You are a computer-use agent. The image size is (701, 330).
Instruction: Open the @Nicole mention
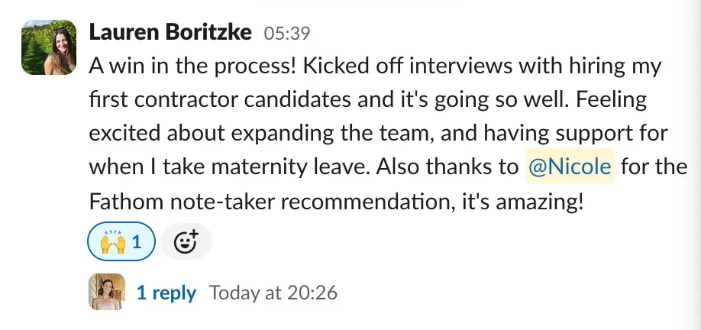click(x=569, y=167)
